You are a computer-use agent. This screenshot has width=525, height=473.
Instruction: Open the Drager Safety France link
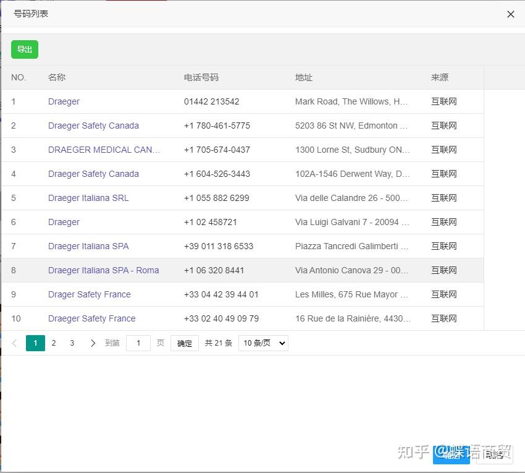[90, 295]
